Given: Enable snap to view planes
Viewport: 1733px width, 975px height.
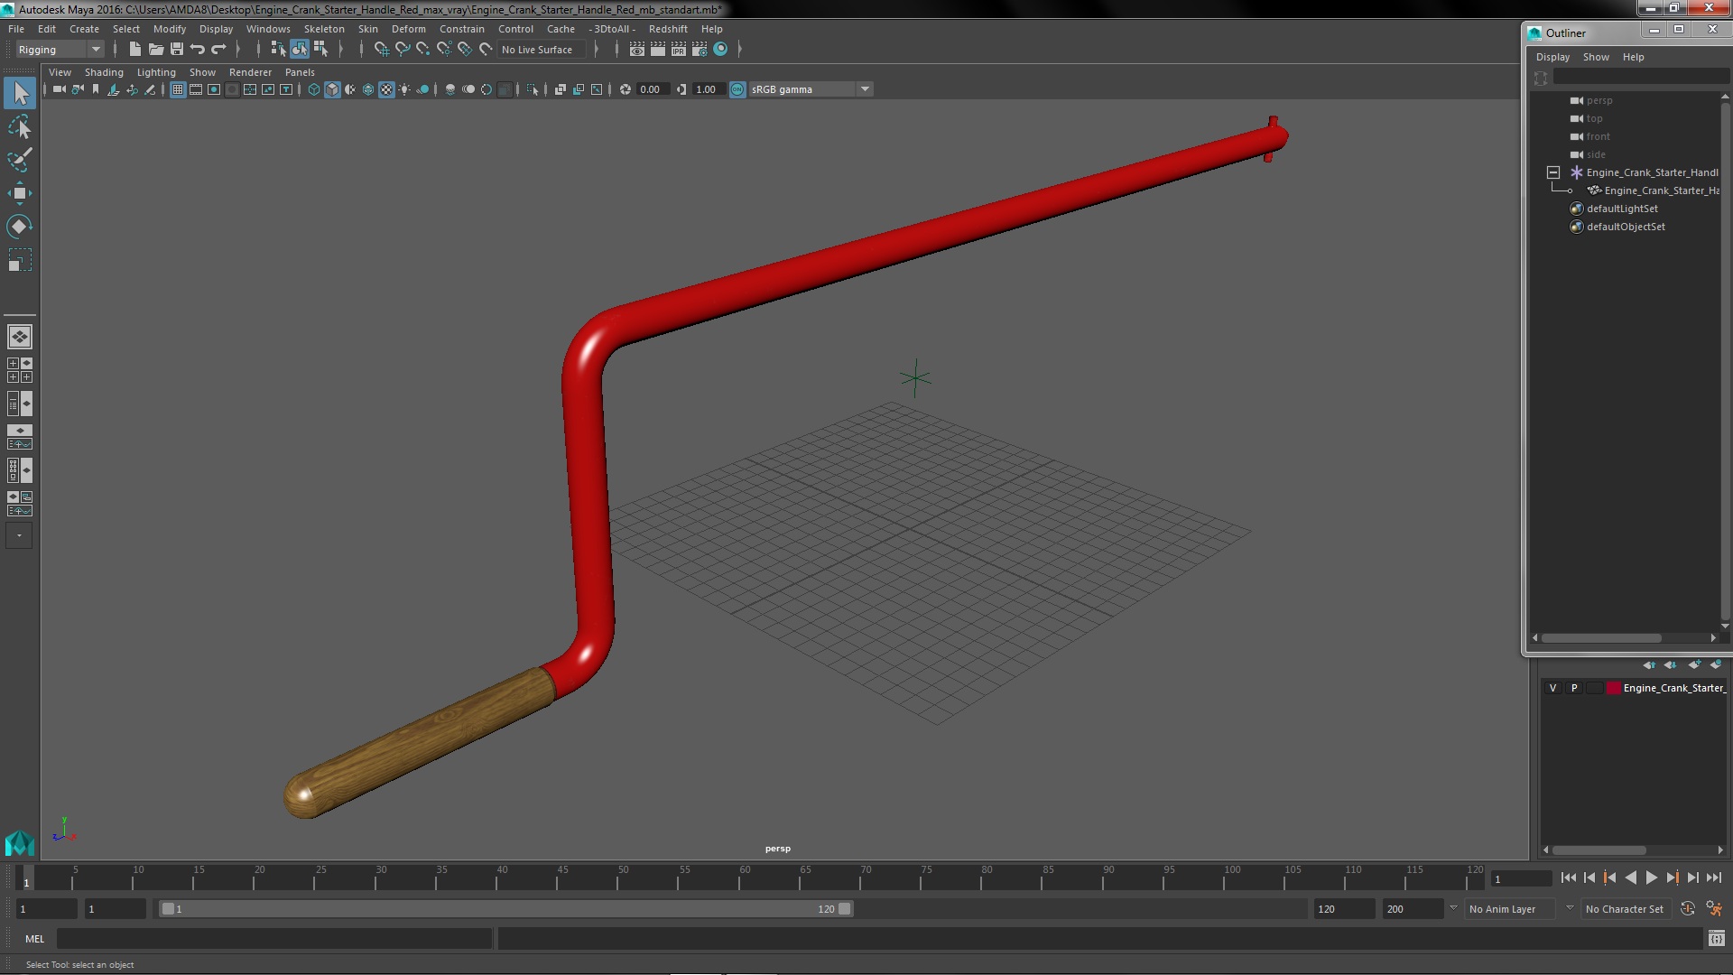Looking at the screenshot, I should coord(465,50).
